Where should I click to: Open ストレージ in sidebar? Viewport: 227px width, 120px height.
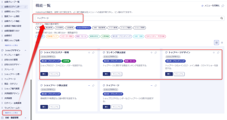click(x=9, y=69)
